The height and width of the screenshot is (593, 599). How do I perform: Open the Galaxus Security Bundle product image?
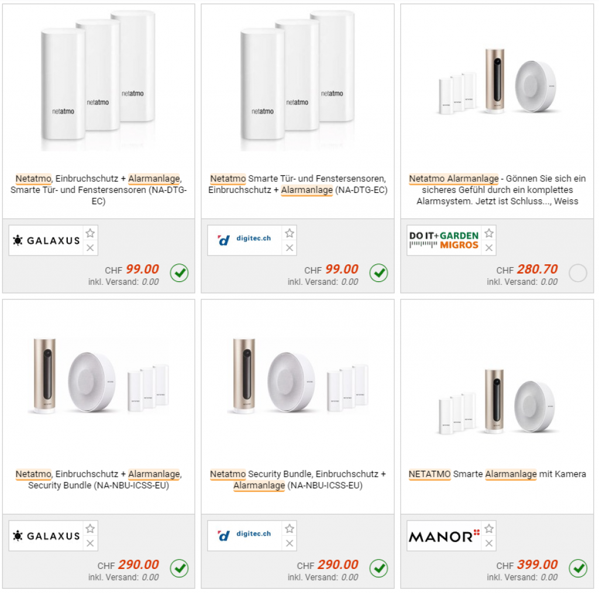98,376
